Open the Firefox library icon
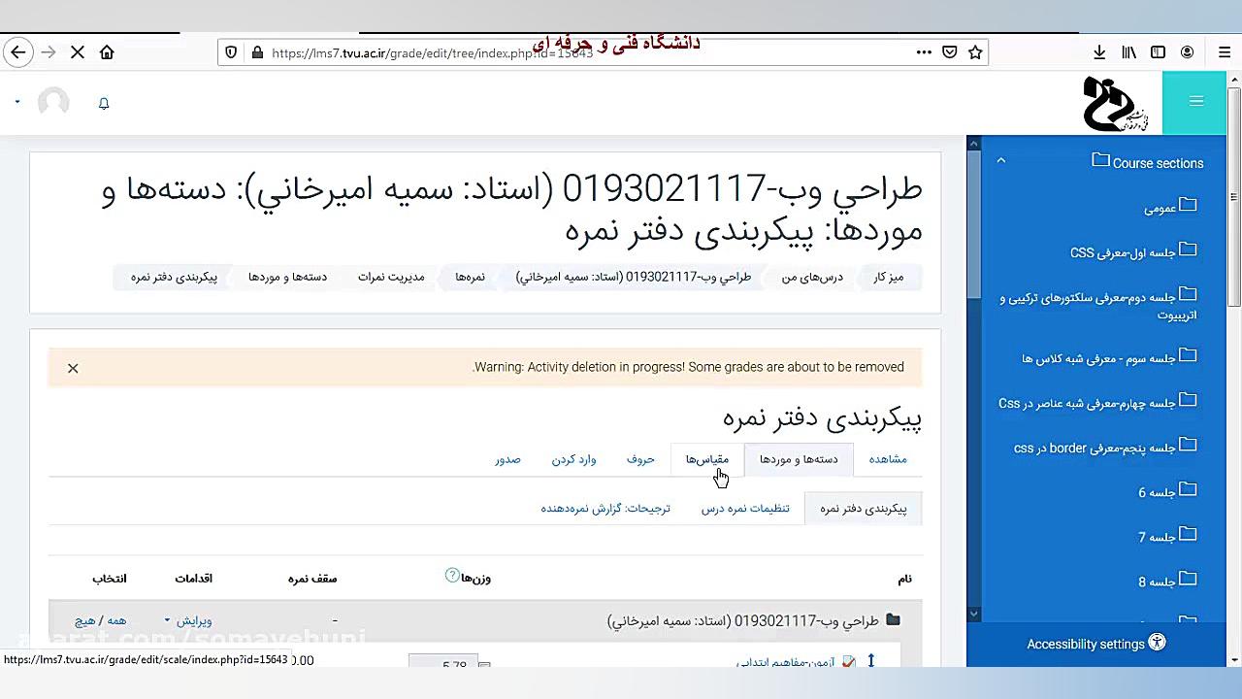 [1128, 51]
